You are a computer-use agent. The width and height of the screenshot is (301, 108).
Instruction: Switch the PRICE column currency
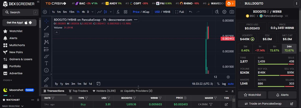point(185,98)
